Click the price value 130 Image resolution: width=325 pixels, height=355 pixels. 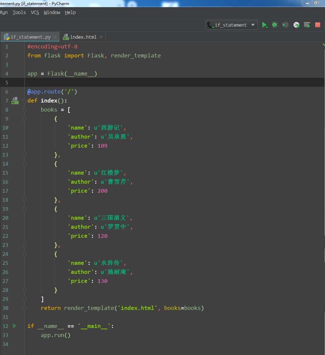tap(102, 281)
